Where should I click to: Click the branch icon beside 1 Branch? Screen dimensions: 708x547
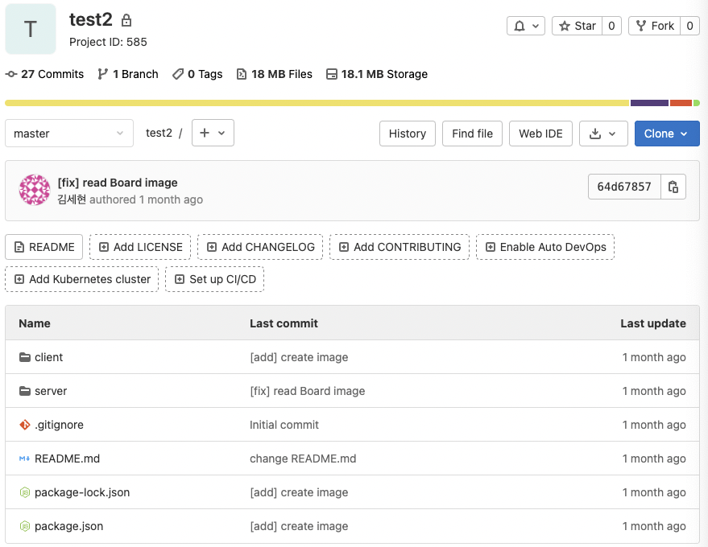click(103, 74)
